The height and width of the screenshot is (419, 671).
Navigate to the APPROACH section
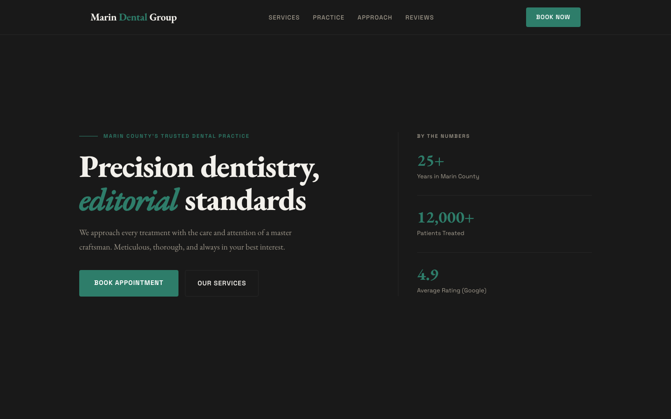pos(375,17)
